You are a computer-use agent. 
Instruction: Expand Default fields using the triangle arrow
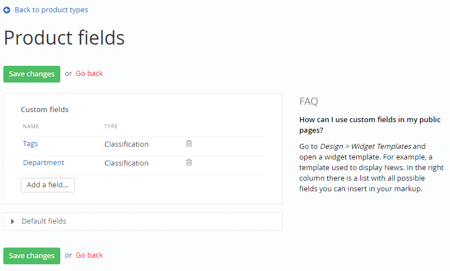(x=12, y=221)
